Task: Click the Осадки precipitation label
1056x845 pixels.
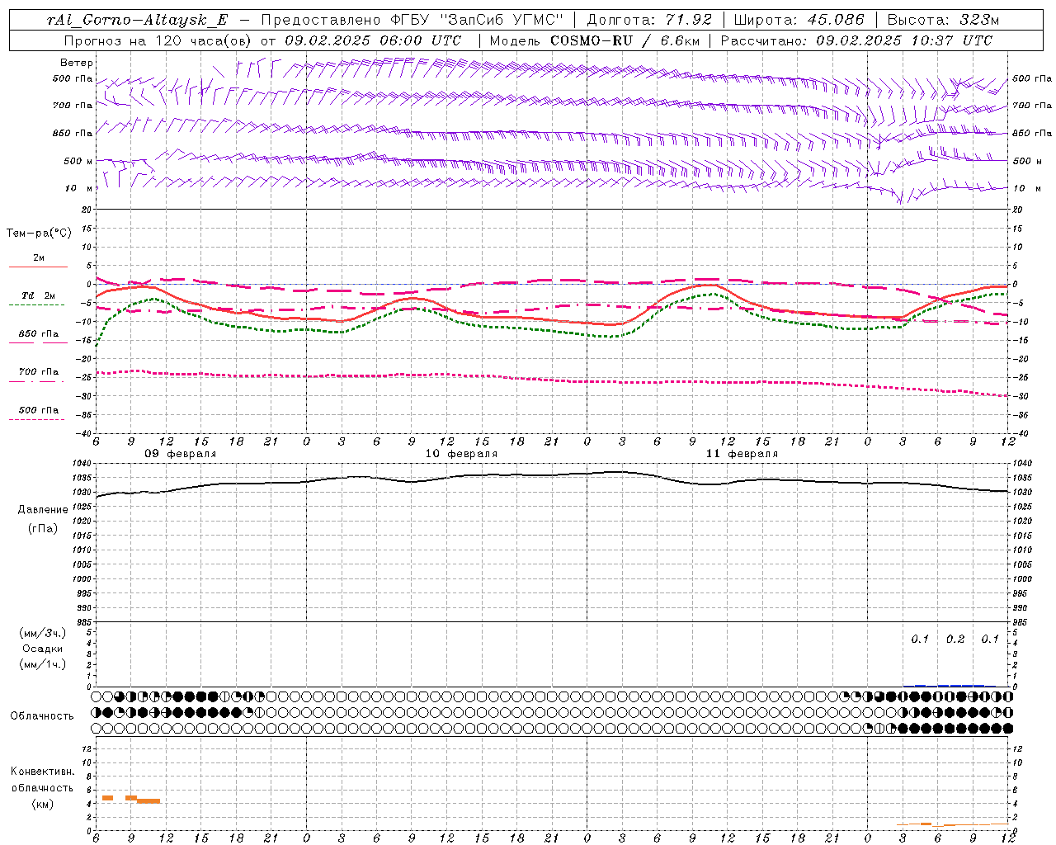Action: (43, 649)
